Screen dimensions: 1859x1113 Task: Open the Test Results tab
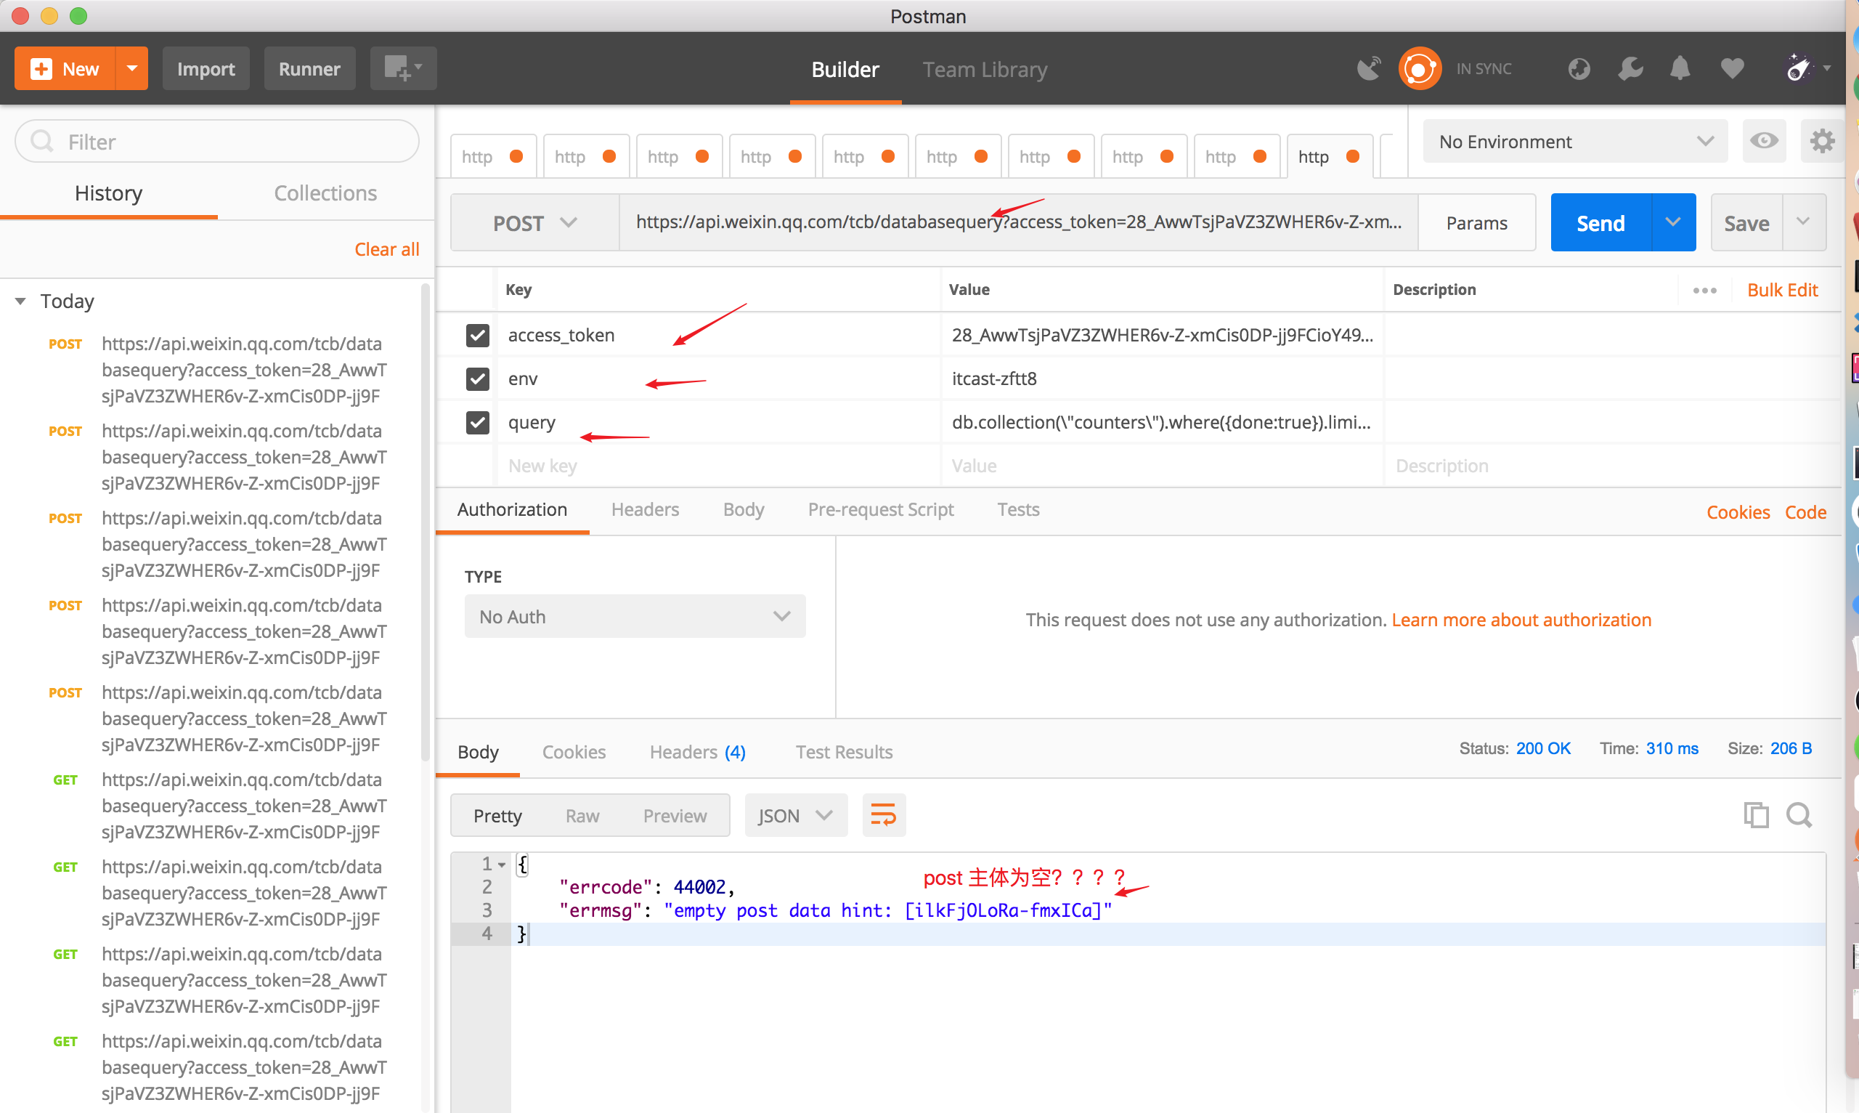[844, 751]
